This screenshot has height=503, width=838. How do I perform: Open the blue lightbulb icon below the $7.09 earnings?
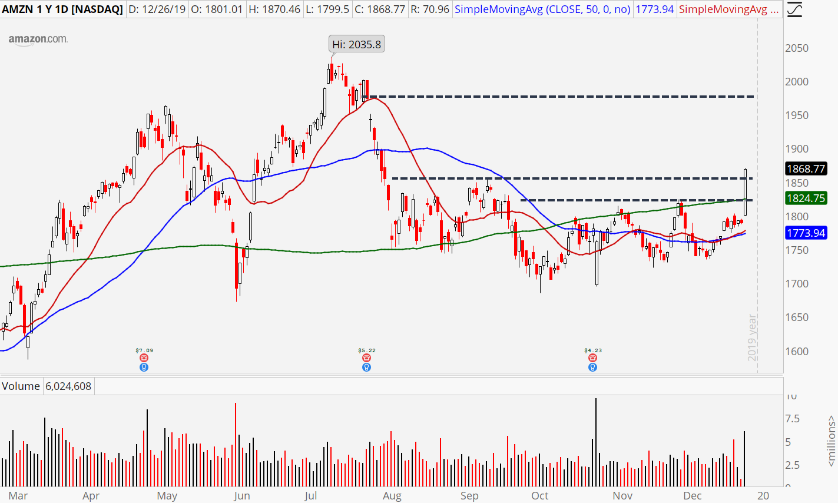pos(144,367)
